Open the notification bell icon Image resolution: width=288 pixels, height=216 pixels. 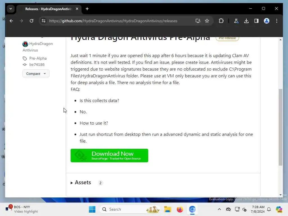click(x=269, y=209)
